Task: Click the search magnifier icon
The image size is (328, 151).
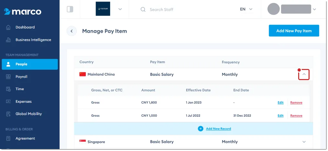Action: [x=143, y=9]
